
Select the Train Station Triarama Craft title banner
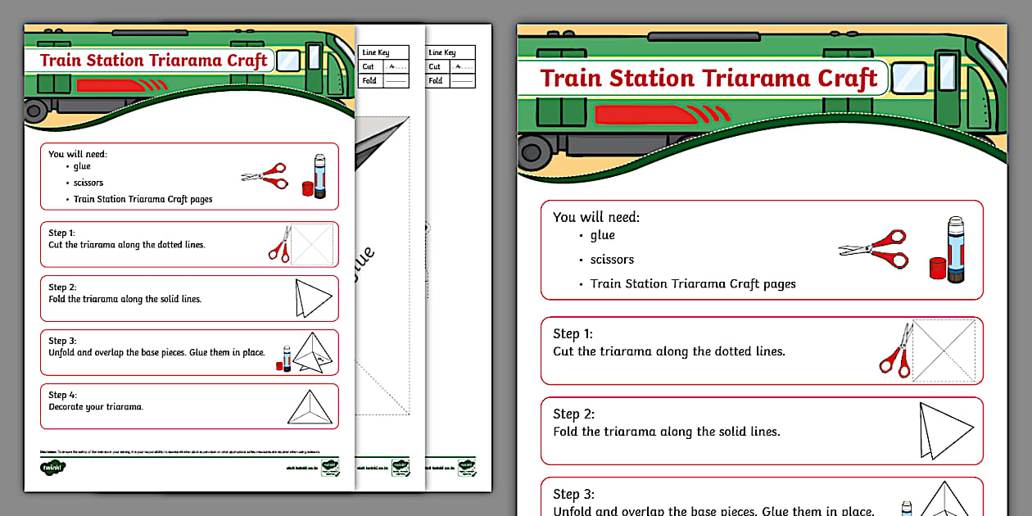[x=708, y=78]
